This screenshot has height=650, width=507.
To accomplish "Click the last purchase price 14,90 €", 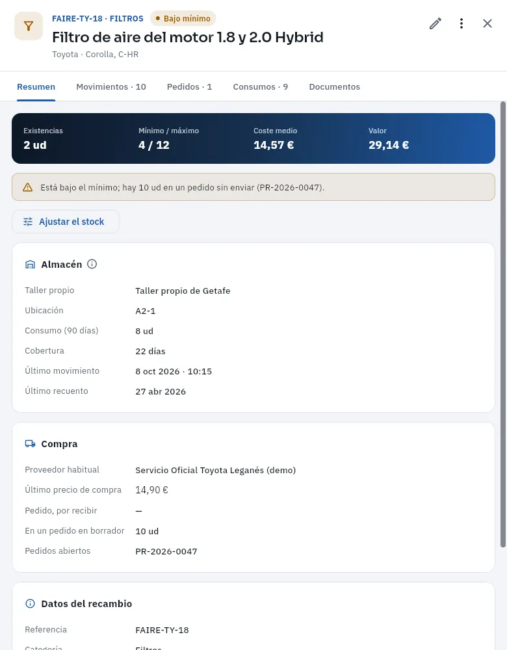I will click(x=151, y=490).
